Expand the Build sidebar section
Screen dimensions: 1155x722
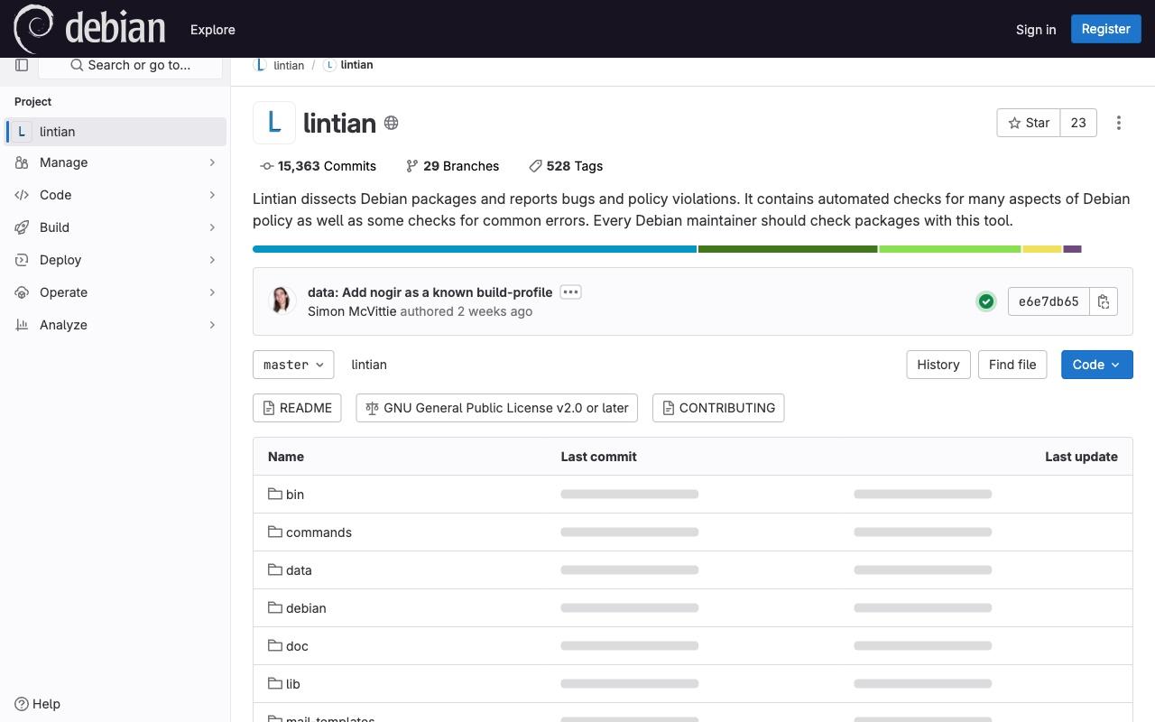[x=115, y=227]
